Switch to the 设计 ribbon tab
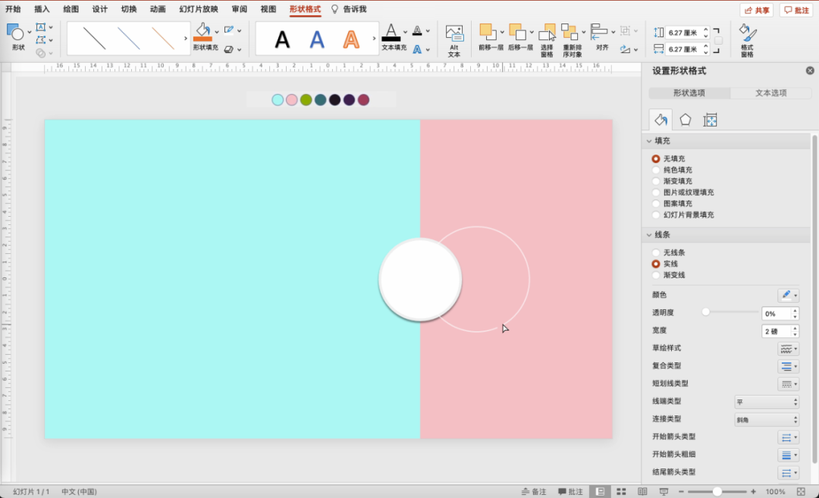Screen dimensions: 819x498 tap(99, 9)
